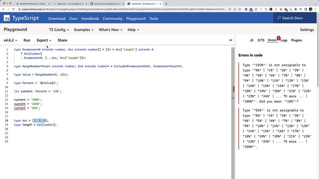Open the Community link
The image size is (319, 179).
tap(113, 18)
